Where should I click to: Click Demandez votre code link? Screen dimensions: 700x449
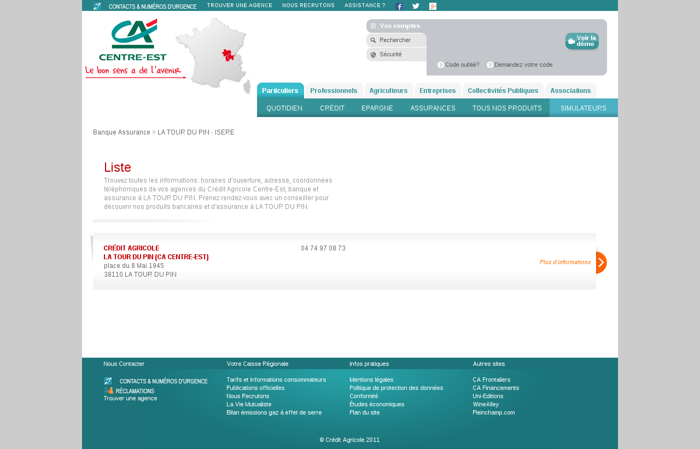523,65
